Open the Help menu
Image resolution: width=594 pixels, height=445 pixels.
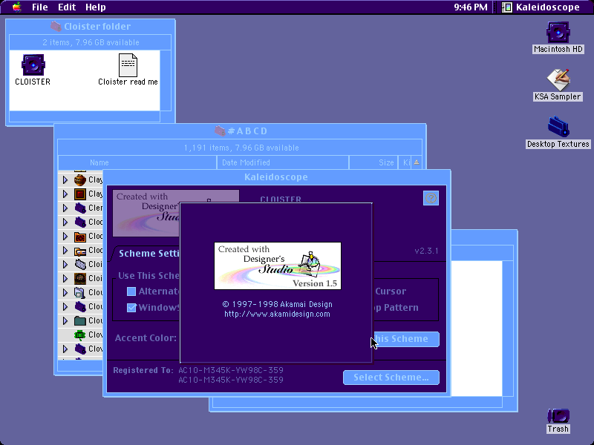96,7
